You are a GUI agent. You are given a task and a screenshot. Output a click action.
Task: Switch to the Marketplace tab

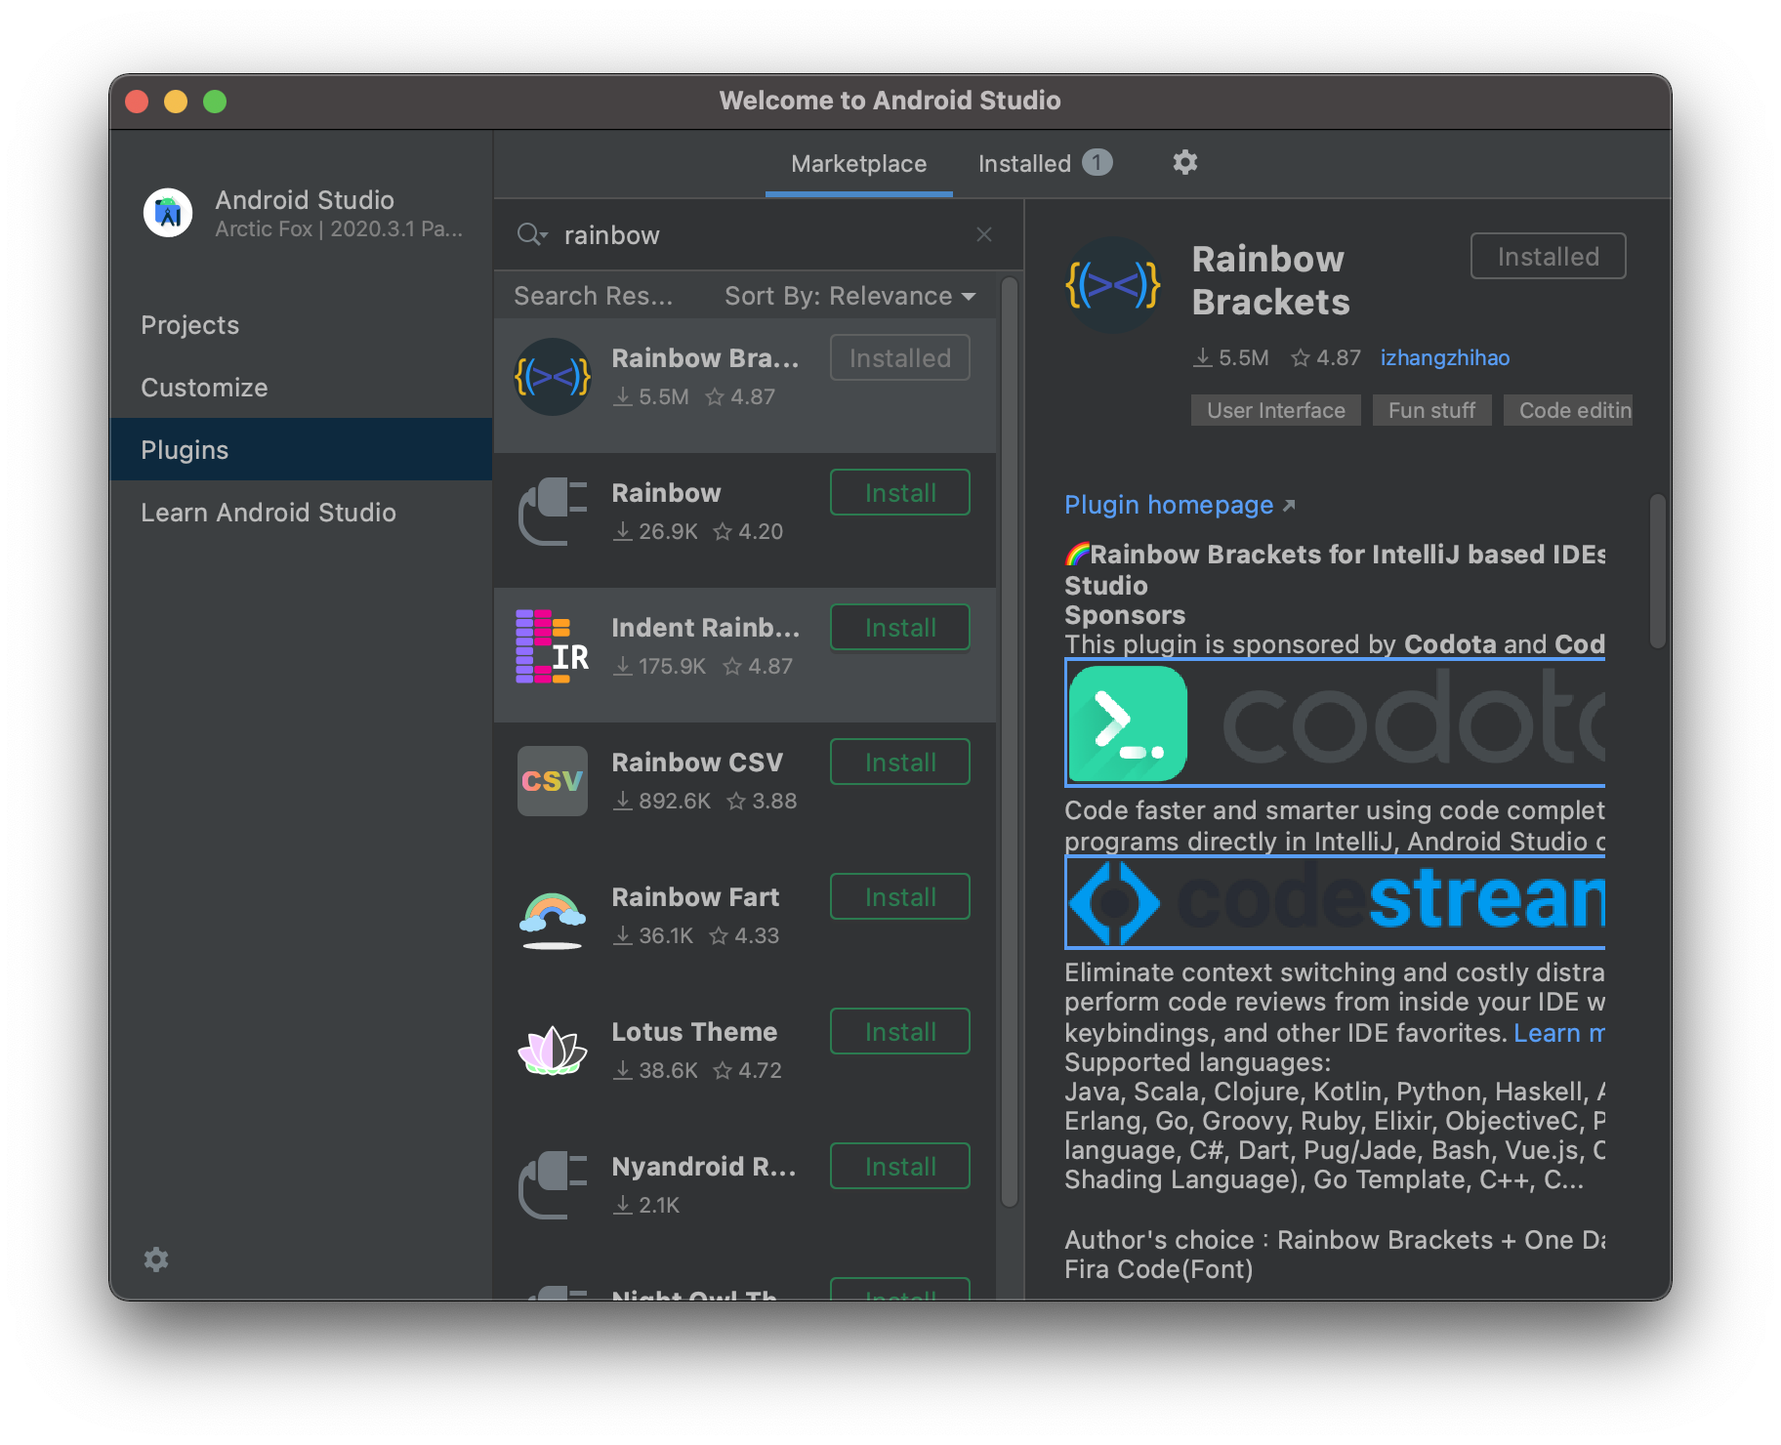pyautogui.click(x=858, y=164)
